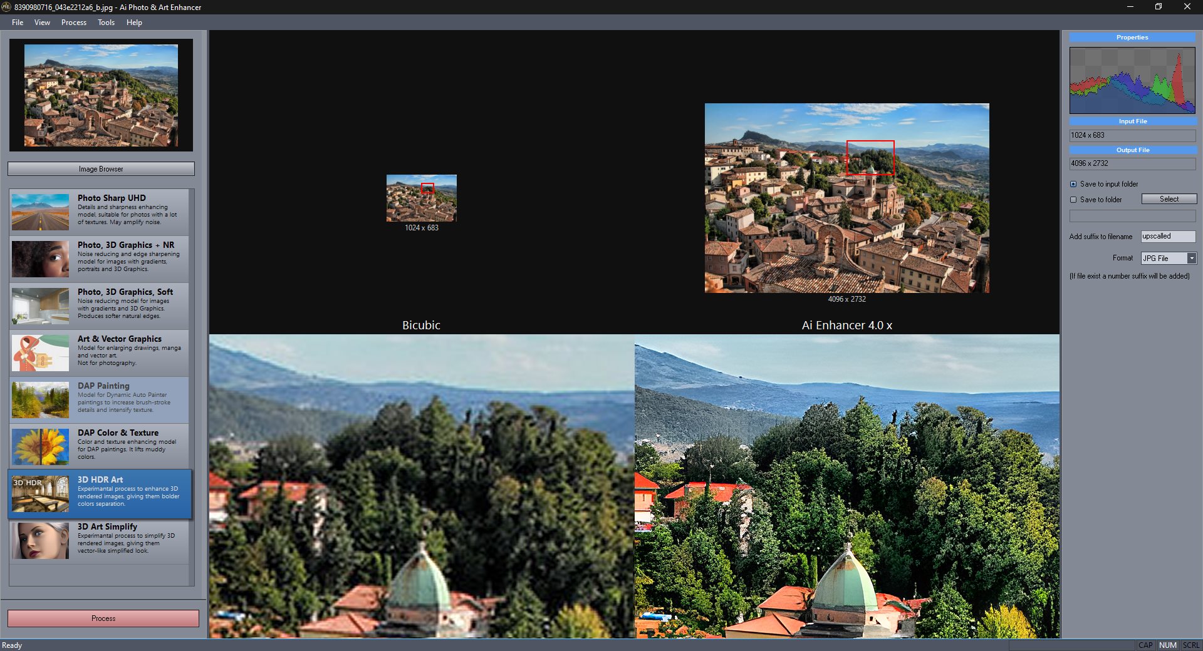1203x651 pixels.
Task: Select the 3D Art Simplify model icon
Action: (x=40, y=540)
